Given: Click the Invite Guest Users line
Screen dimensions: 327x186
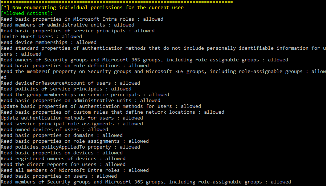Looking at the screenshot, I should tap(41, 37).
